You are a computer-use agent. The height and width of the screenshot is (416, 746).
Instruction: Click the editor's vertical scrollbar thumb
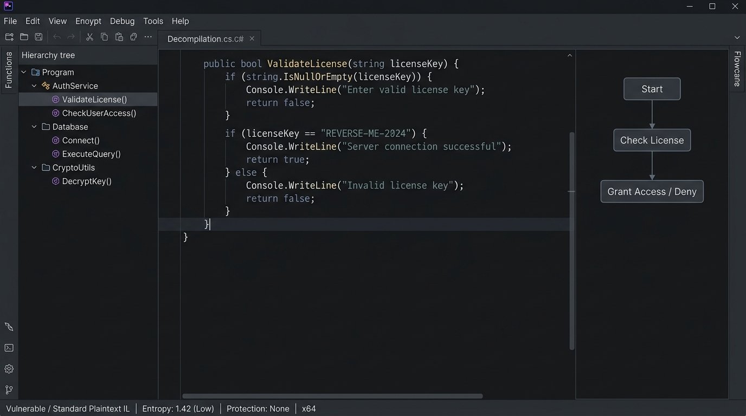point(571,240)
